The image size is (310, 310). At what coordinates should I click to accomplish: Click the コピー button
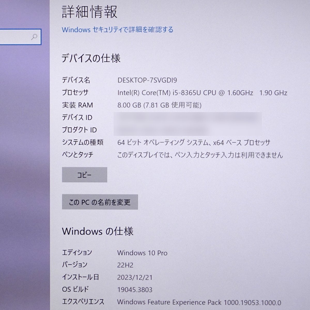click(84, 175)
